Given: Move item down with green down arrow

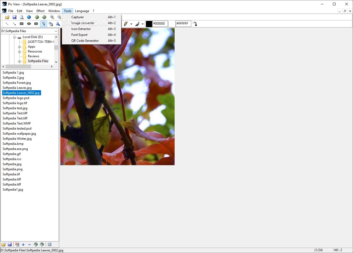Looking at the screenshot, I should point(42,244).
